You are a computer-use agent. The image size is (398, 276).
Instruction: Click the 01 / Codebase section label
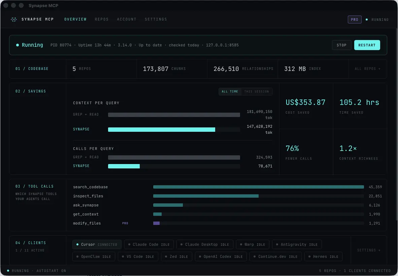(32, 69)
